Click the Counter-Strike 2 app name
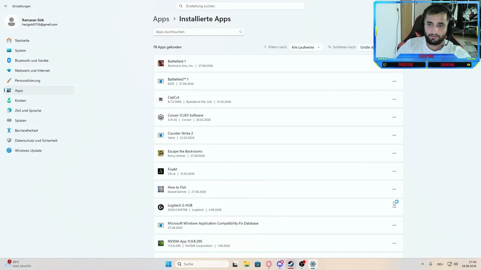 tap(180, 133)
